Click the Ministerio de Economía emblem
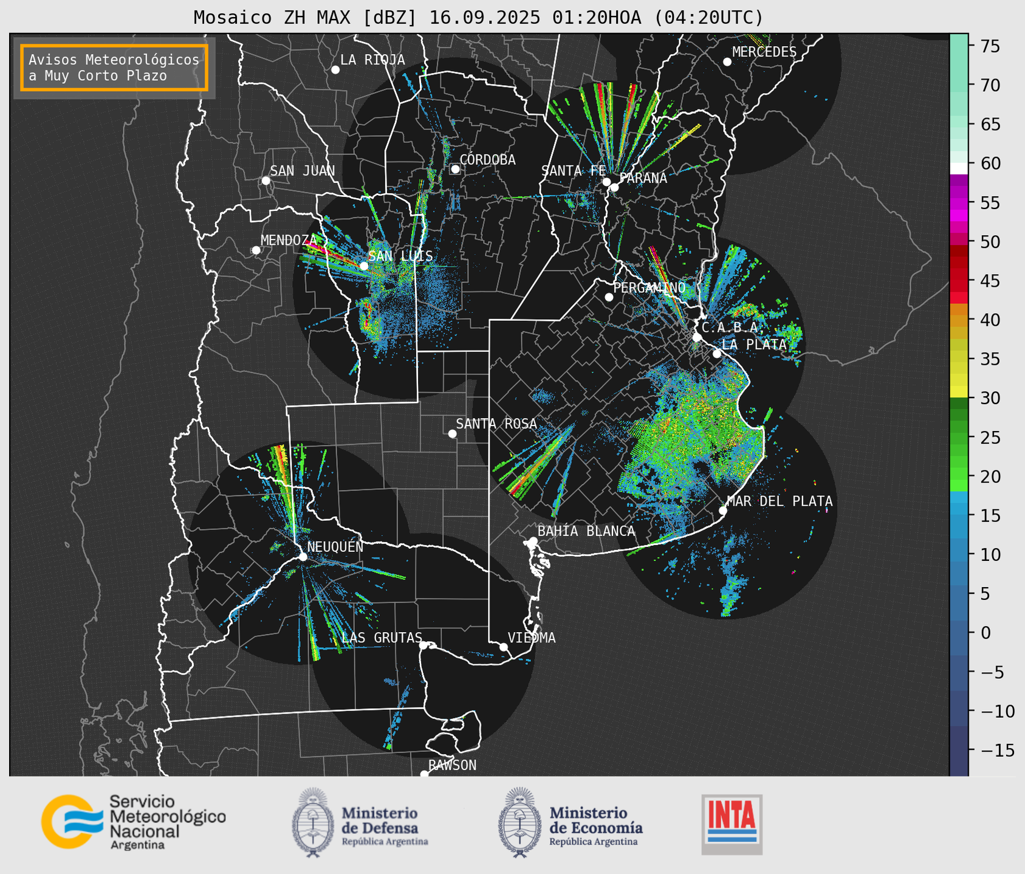This screenshot has height=874, width=1025. (518, 822)
